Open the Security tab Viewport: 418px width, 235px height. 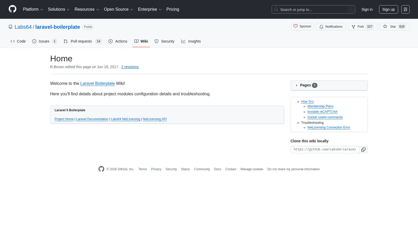click(x=164, y=41)
